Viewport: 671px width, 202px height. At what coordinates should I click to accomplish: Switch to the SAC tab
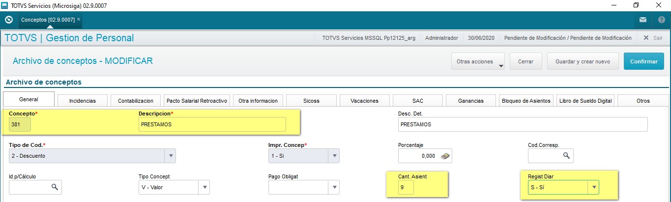tap(418, 100)
